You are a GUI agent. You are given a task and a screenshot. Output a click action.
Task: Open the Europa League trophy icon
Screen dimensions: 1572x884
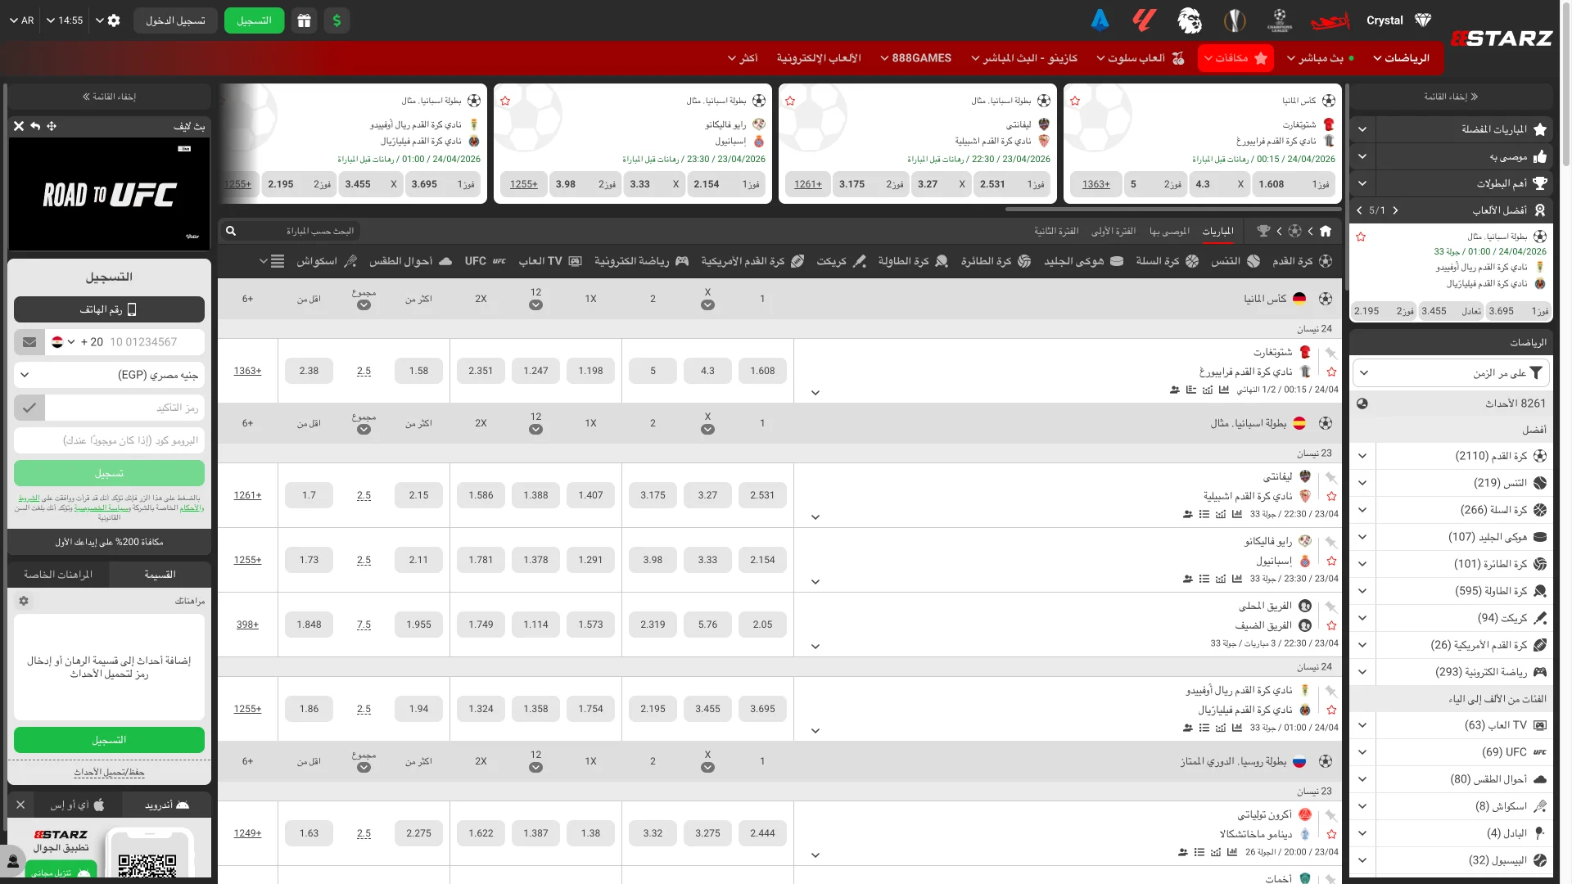click(1234, 20)
